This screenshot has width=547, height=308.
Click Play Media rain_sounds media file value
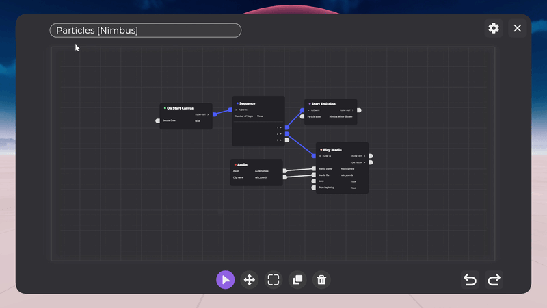(x=347, y=175)
